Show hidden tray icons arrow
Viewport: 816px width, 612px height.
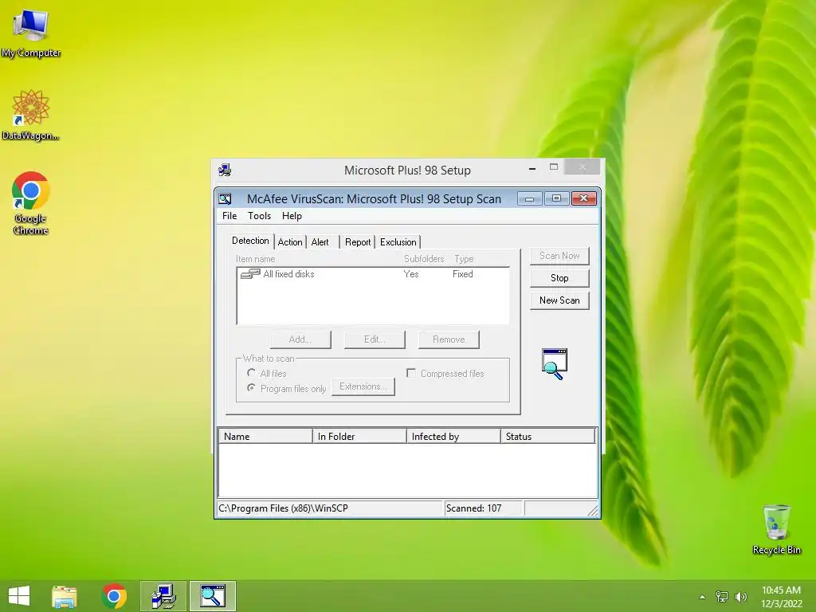[x=702, y=597]
